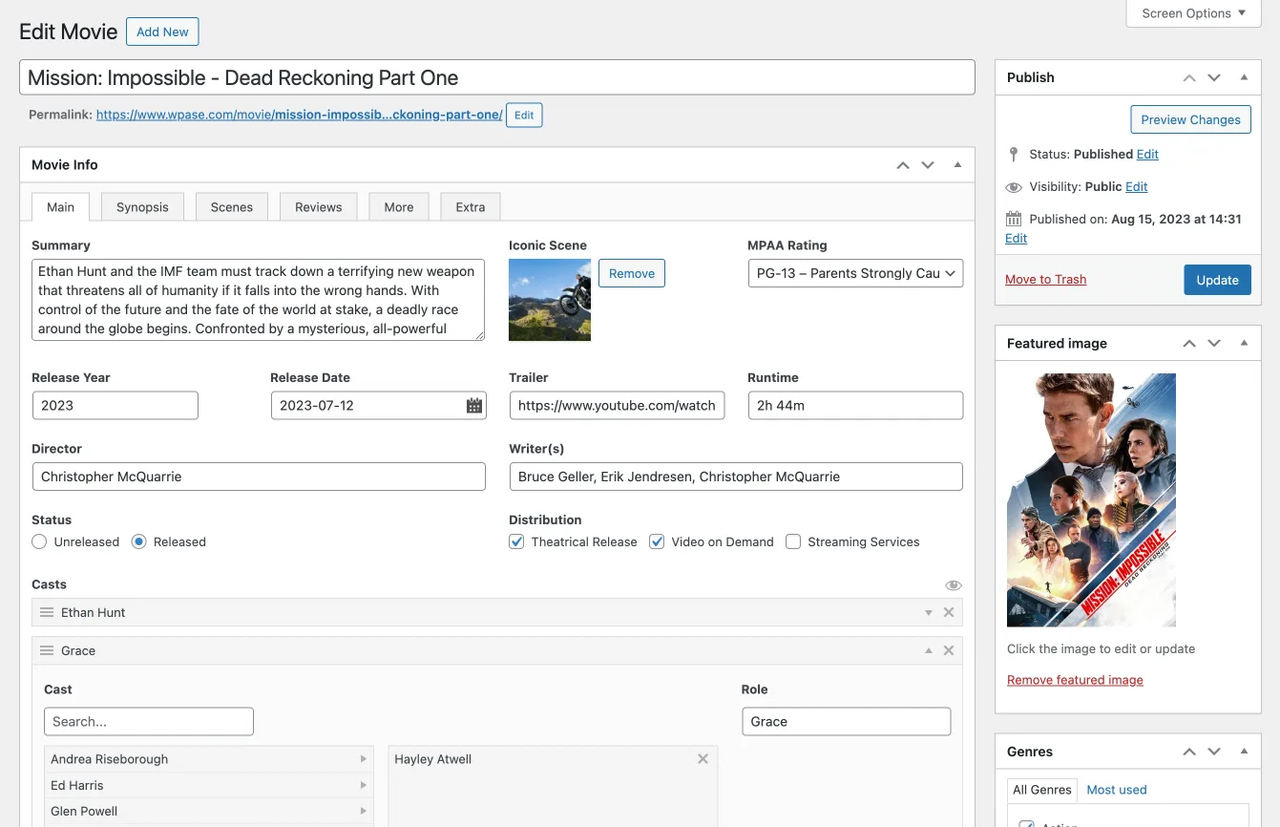
Task: Click the Update button
Action: tap(1217, 280)
